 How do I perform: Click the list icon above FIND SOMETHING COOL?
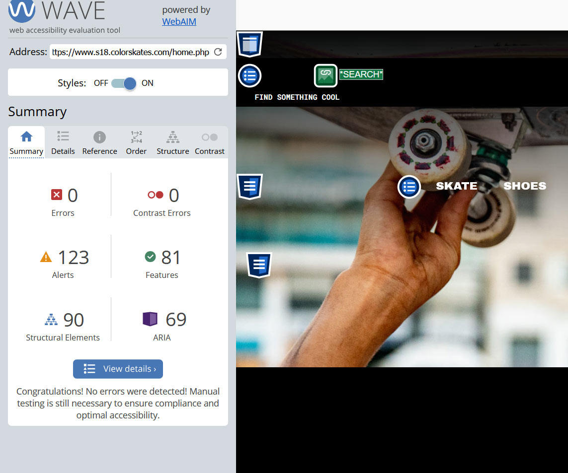pyautogui.click(x=249, y=75)
